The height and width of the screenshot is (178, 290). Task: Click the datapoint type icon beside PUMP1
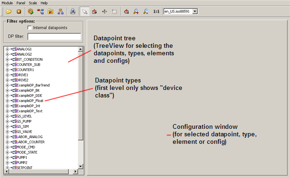[14, 158]
